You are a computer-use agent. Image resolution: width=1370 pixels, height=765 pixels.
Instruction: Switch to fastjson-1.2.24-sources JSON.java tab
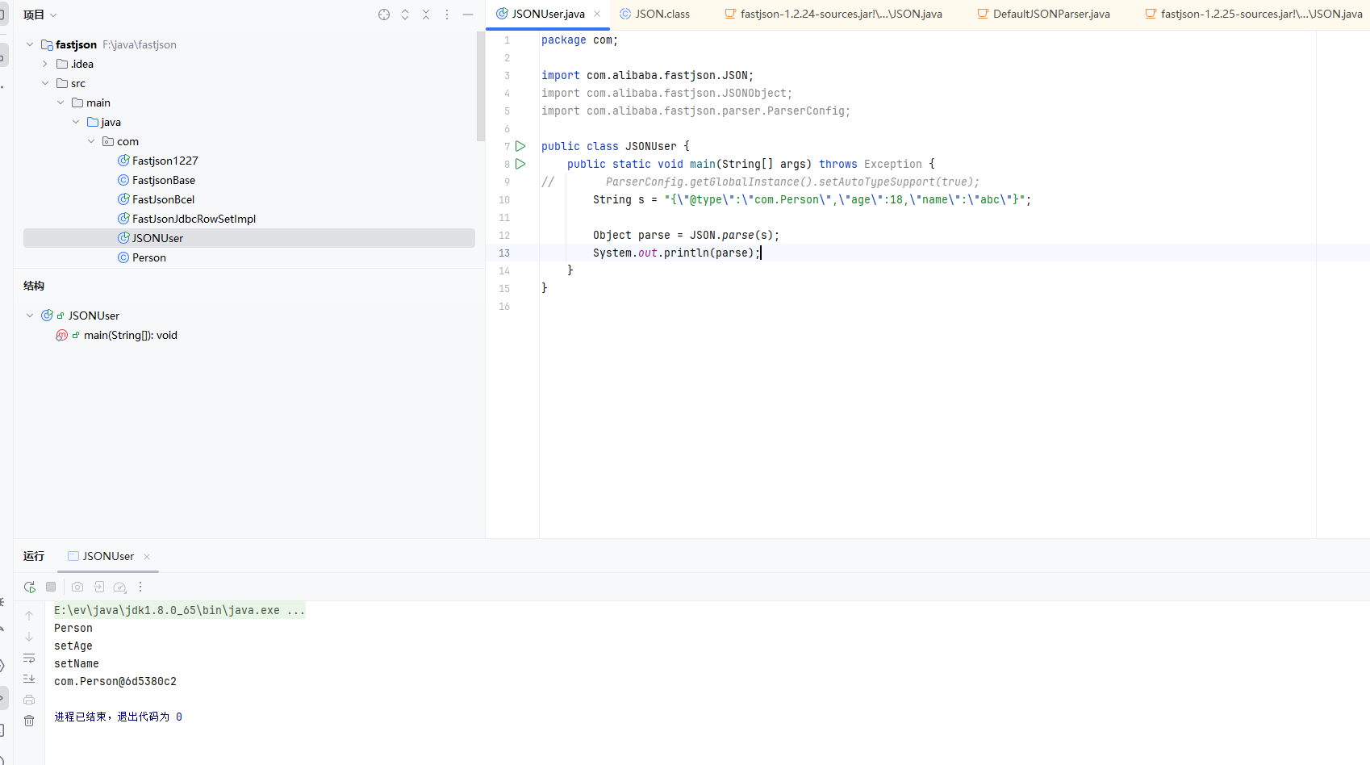[x=833, y=14]
